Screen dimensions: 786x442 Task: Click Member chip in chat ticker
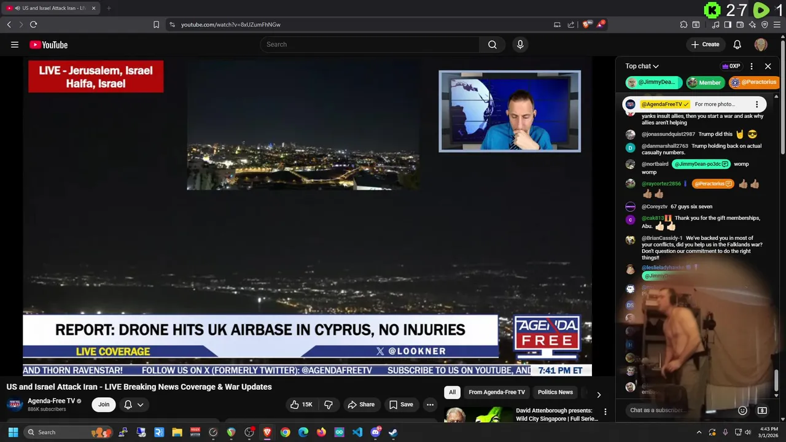click(x=706, y=82)
